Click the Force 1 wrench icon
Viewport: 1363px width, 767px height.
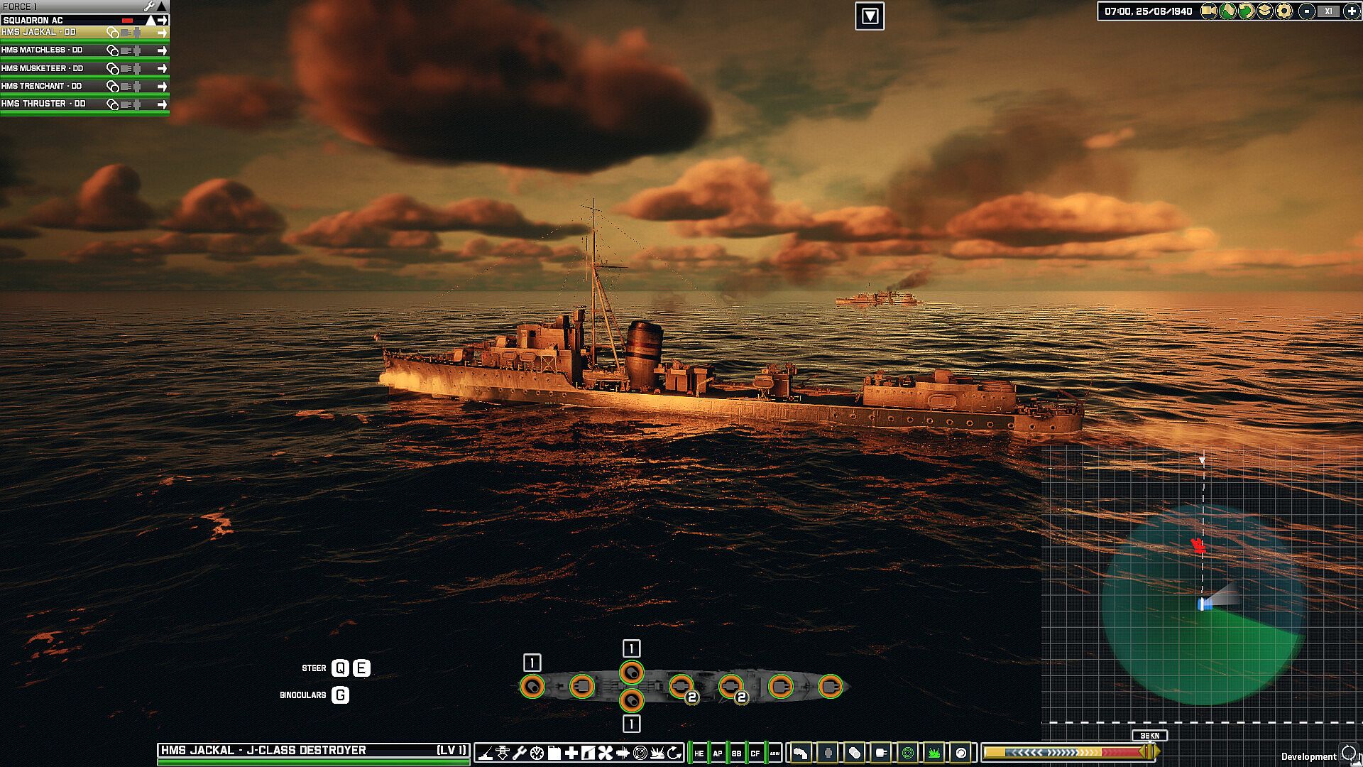click(149, 6)
